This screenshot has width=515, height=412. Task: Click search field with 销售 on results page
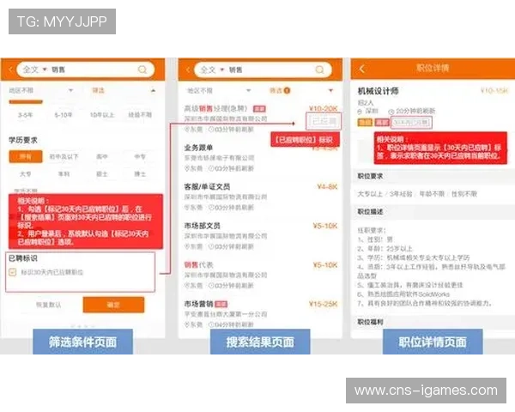[x=263, y=70]
